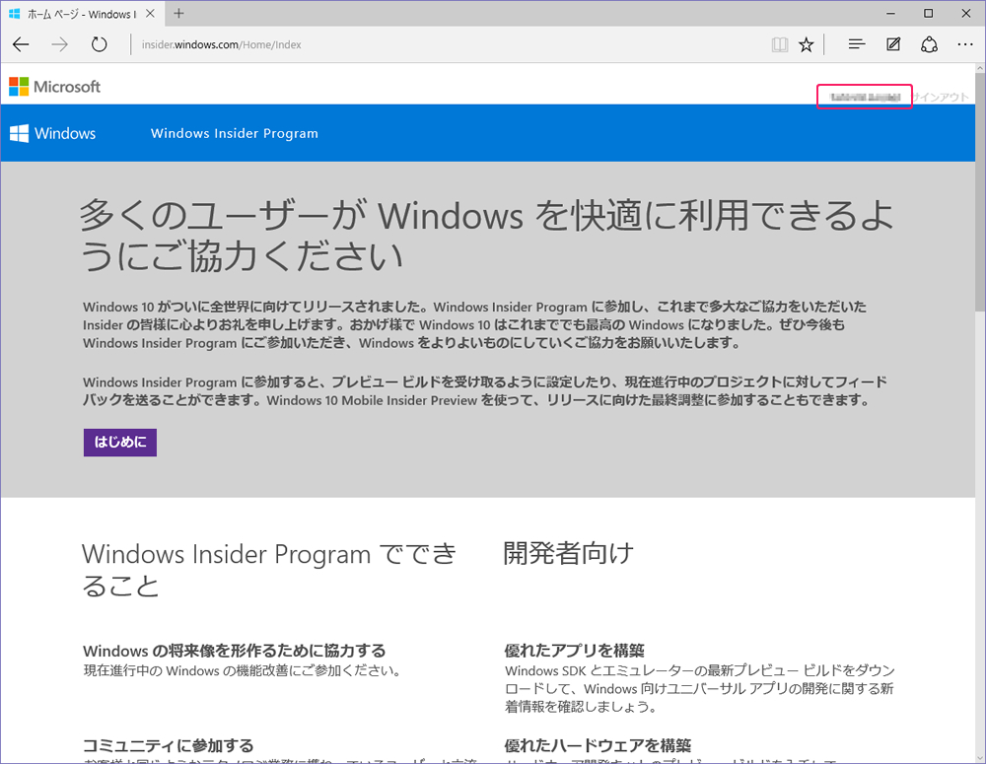986x764 pixels.
Task: Click the main headline 多くのユーザーが Windows
Action: (x=487, y=236)
